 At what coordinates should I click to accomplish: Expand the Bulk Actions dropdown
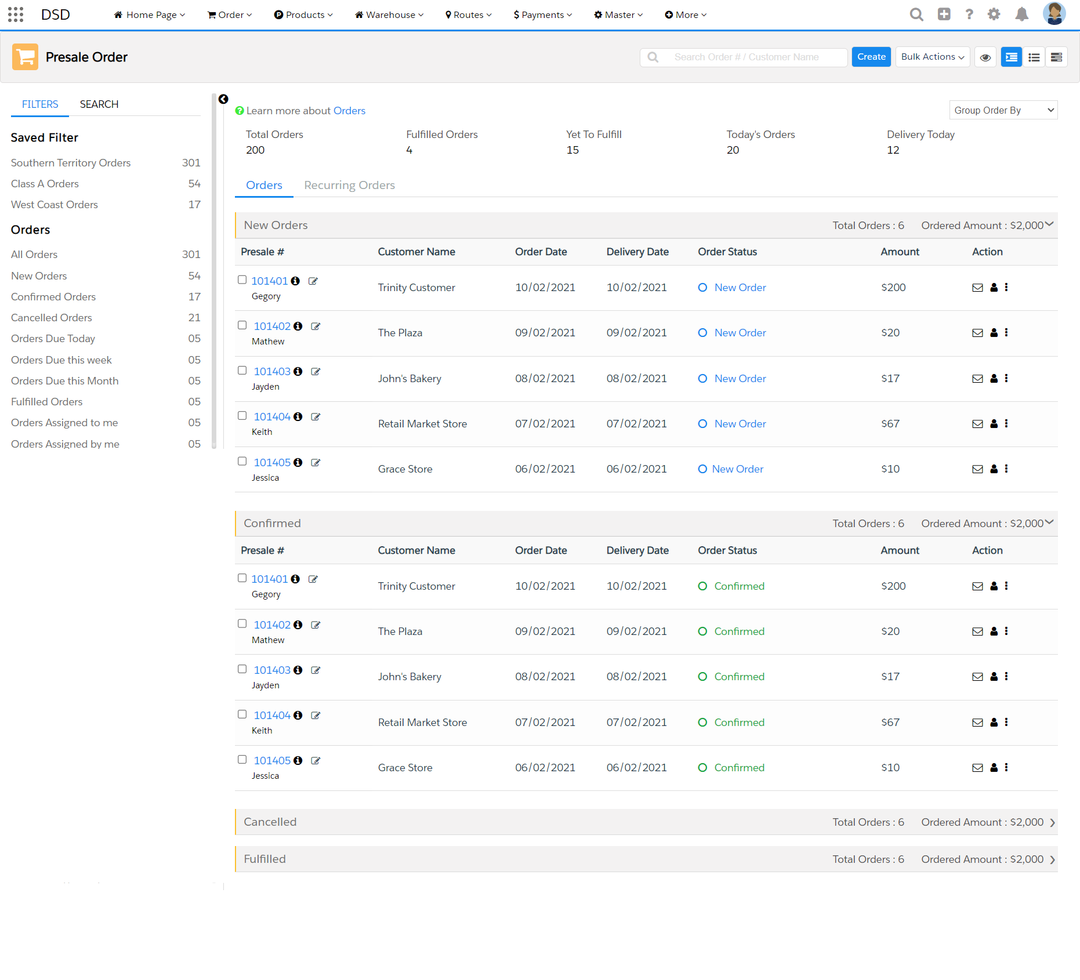(x=932, y=57)
